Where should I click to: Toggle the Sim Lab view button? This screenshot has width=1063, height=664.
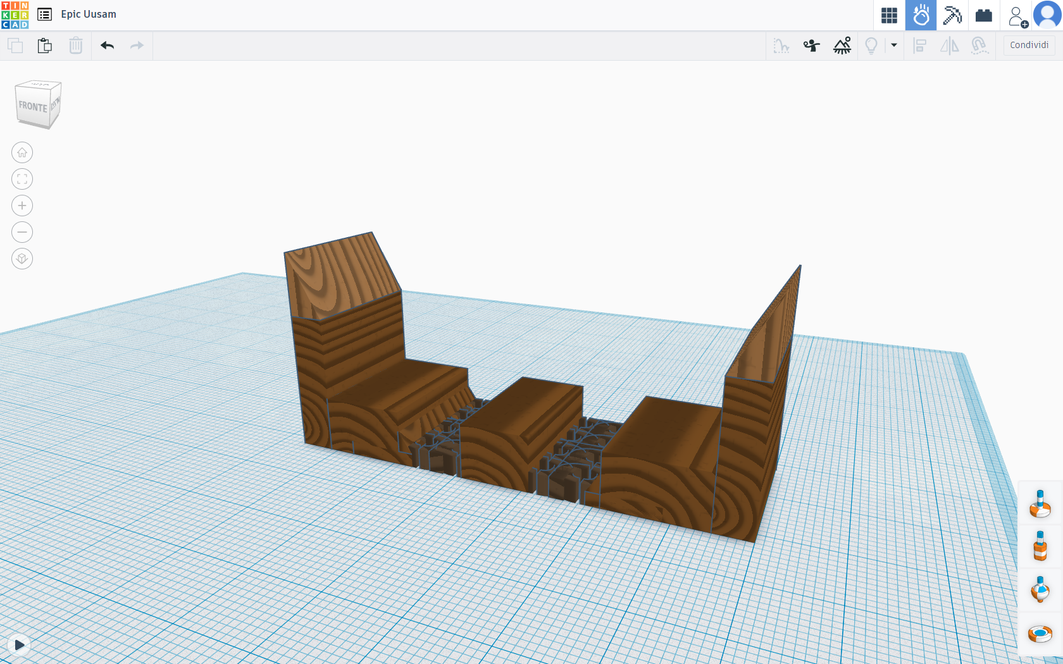pyautogui.click(x=921, y=15)
